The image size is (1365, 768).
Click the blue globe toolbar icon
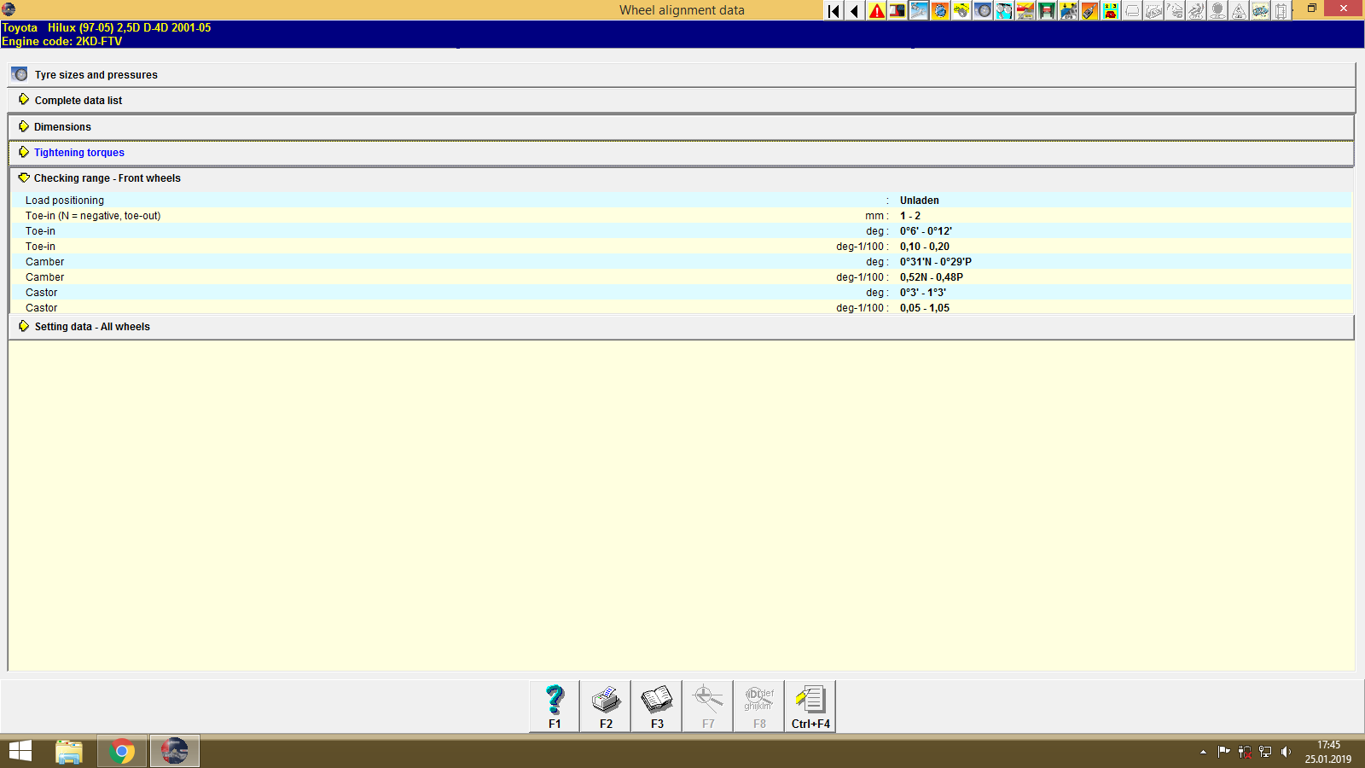[940, 11]
